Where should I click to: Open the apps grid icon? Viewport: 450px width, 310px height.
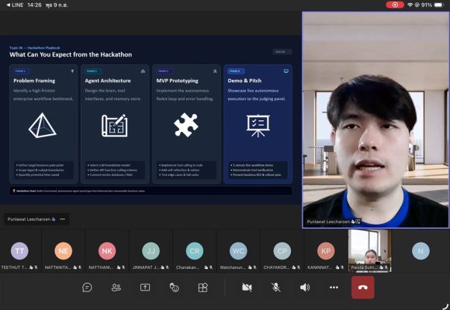[x=203, y=287]
